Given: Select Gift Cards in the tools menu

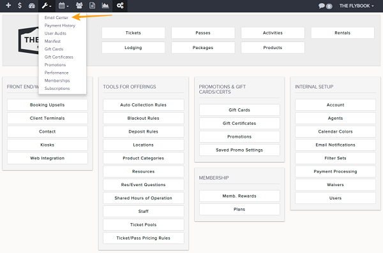Looking at the screenshot, I should (x=54, y=49).
